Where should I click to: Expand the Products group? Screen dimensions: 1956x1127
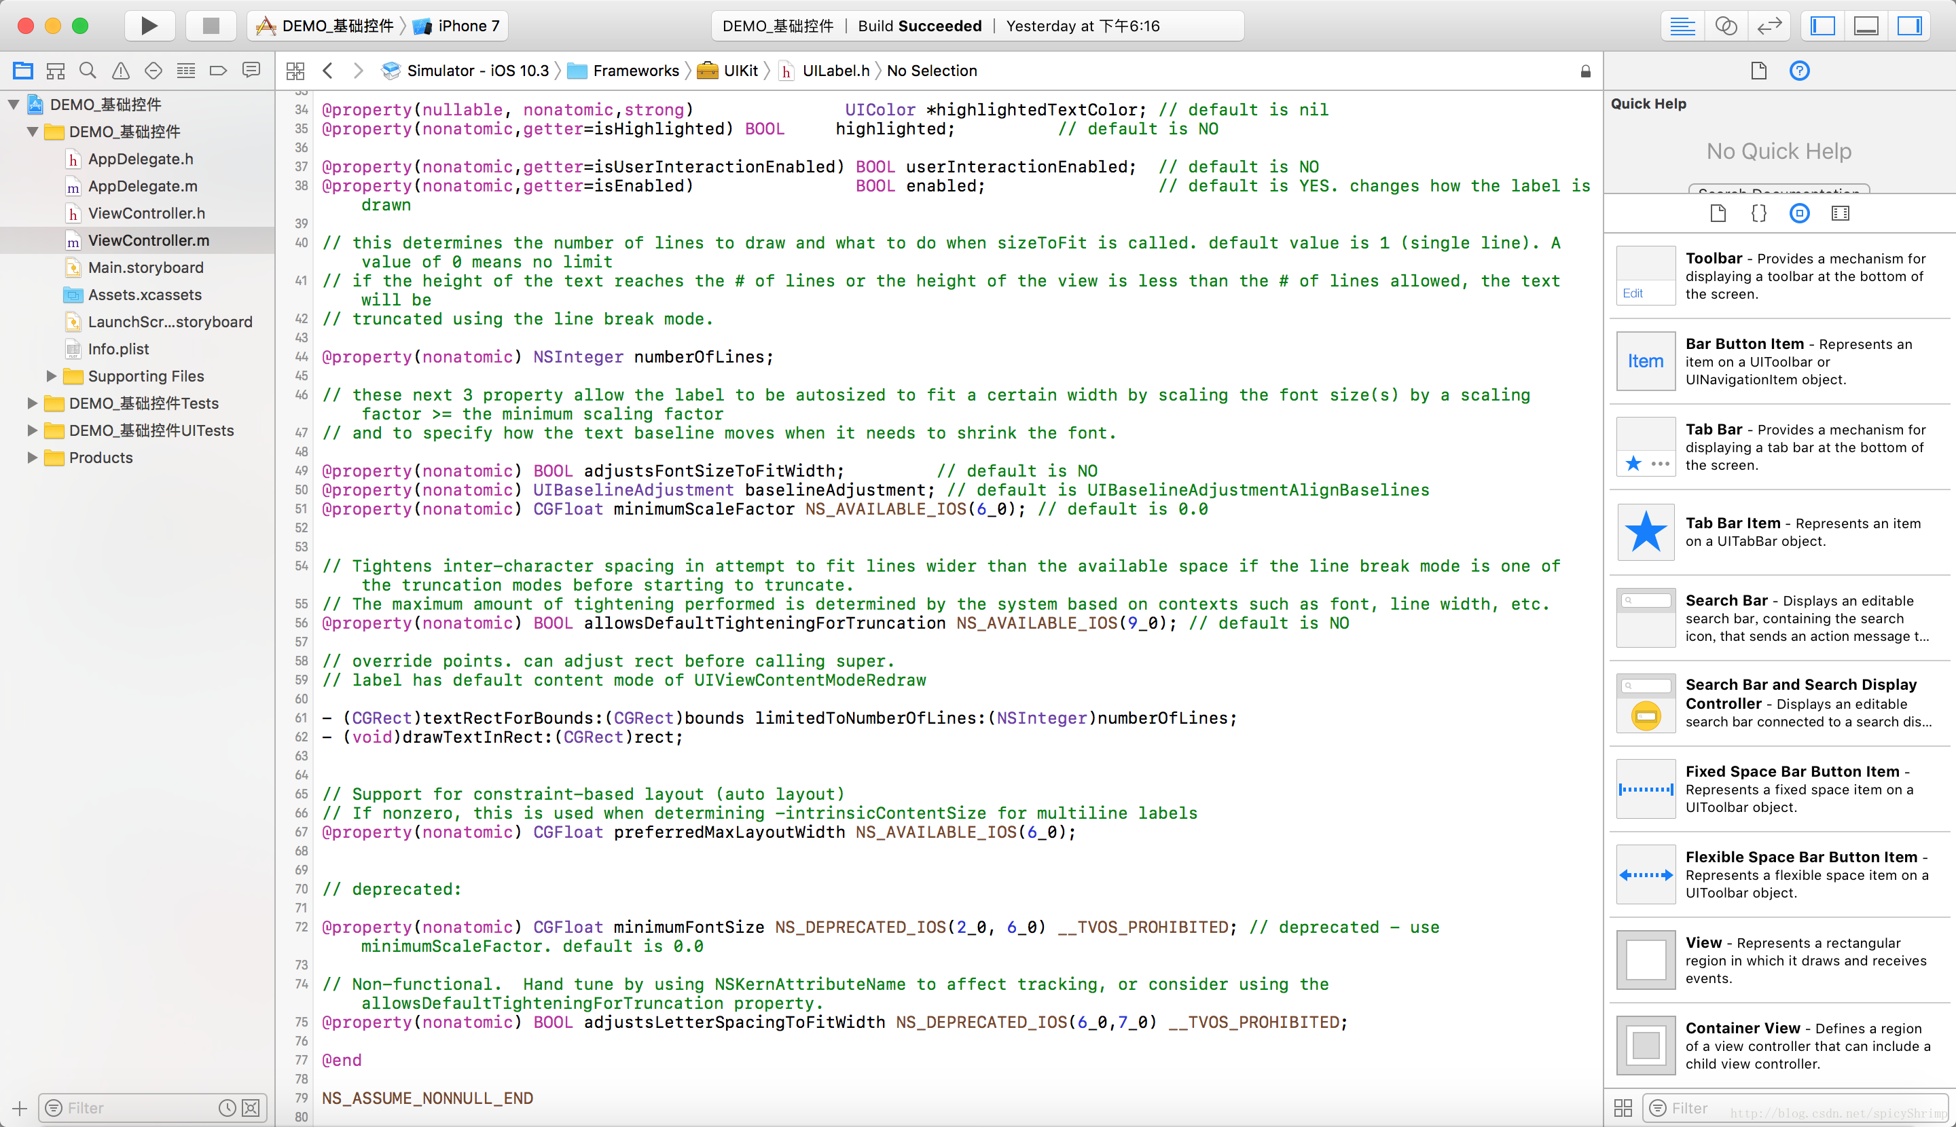point(32,458)
